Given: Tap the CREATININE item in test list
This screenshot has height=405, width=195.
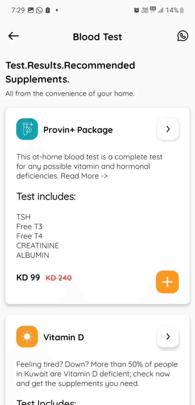Looking at the screenshot, I should (x=38, y=245).
